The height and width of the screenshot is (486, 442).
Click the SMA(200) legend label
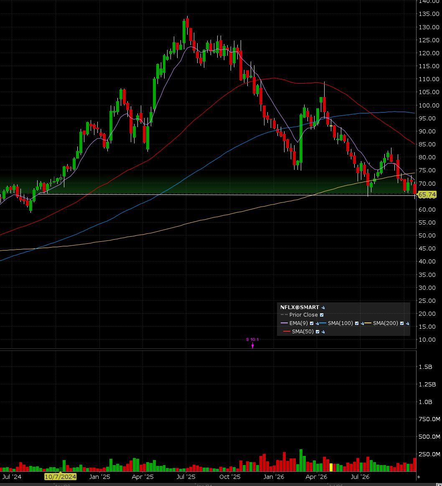click(x=386, y=323)
